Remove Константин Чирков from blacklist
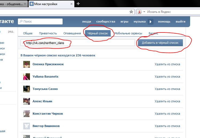This screenshot has width=200, height=138. click(x=167, y=114)
